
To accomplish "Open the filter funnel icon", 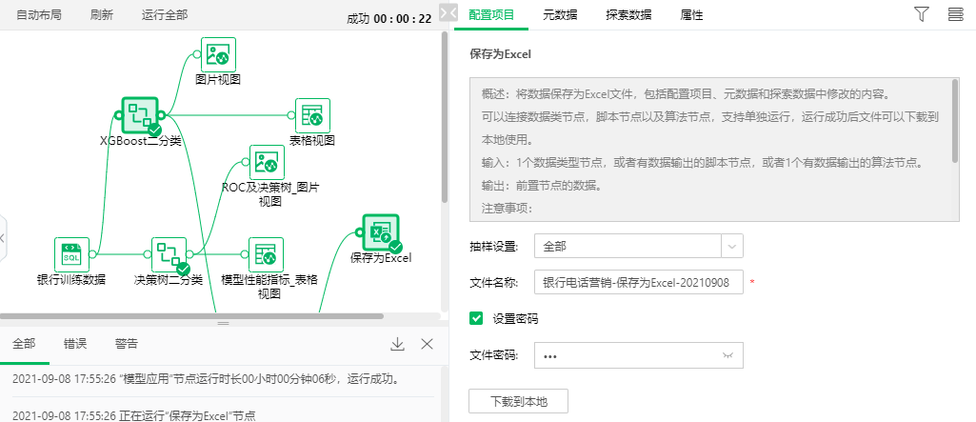I will (x=921, y=14).
